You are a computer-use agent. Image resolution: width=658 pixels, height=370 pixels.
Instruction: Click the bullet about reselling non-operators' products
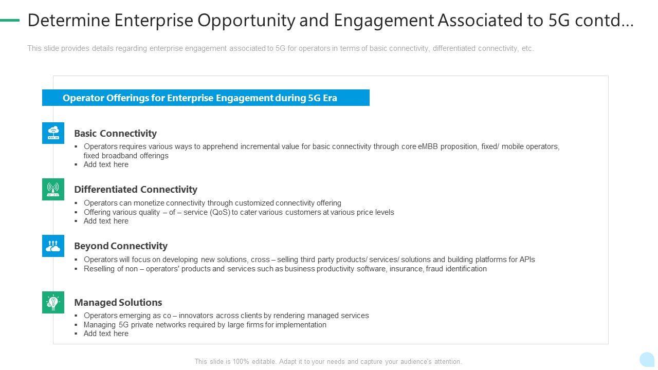pyautogui.click(x=285, y=269)
